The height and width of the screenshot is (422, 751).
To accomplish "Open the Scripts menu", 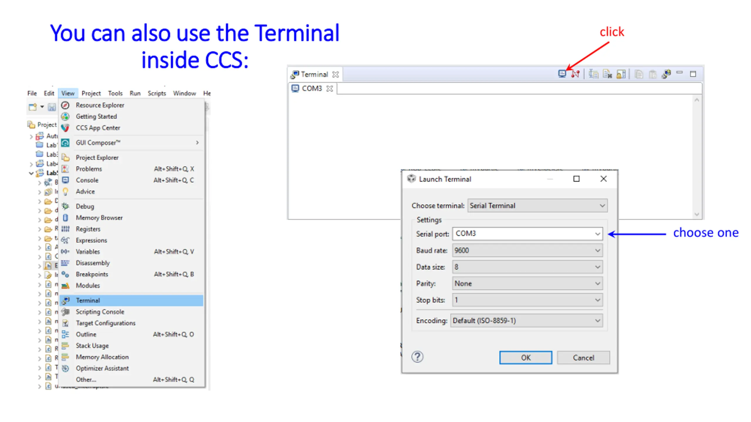I will [157, 93].
